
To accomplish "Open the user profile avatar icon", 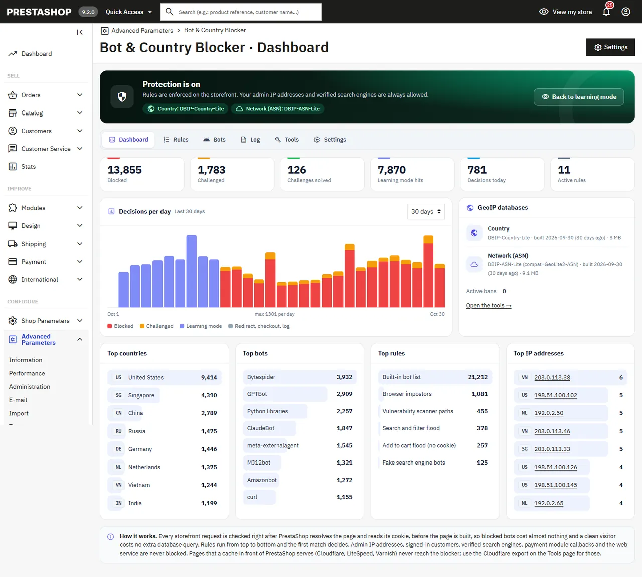I will pyautogui.click(x=626, y=12).
